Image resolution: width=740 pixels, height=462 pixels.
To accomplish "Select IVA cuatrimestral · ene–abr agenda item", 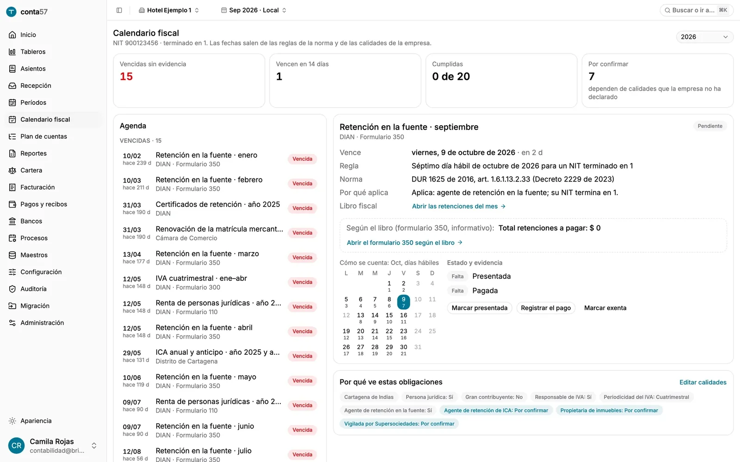I will pyautogui.click(x=219, y=283).
